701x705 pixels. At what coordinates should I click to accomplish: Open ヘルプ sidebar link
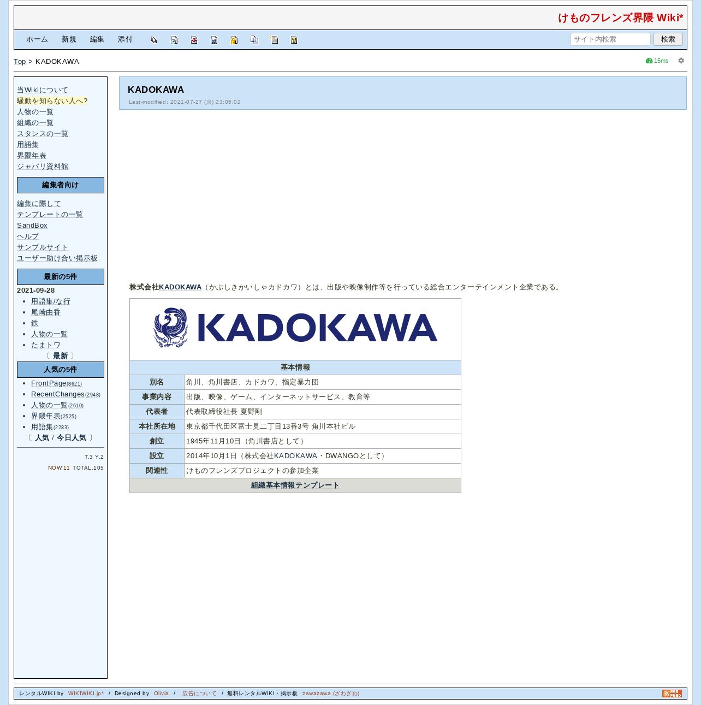click(28, 236)
